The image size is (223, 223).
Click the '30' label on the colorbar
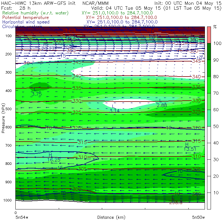click(216, 160)
